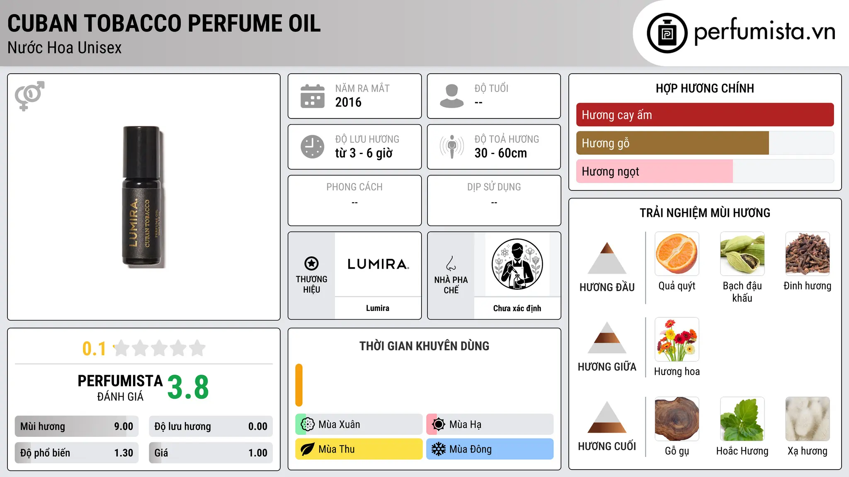849x477 pixels.
Task: Click the perfumer illustration icon
Action: (x=517, y=264)
